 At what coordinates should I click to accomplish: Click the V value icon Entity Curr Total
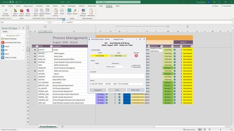click(x=3, y=57)
